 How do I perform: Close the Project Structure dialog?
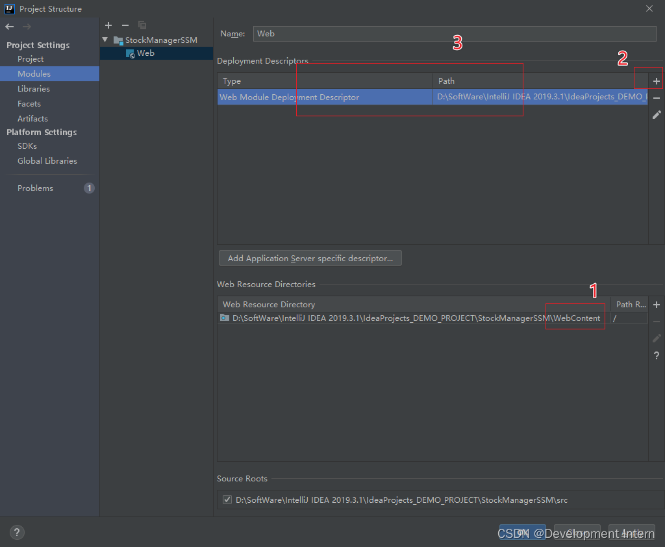[649, 8]
